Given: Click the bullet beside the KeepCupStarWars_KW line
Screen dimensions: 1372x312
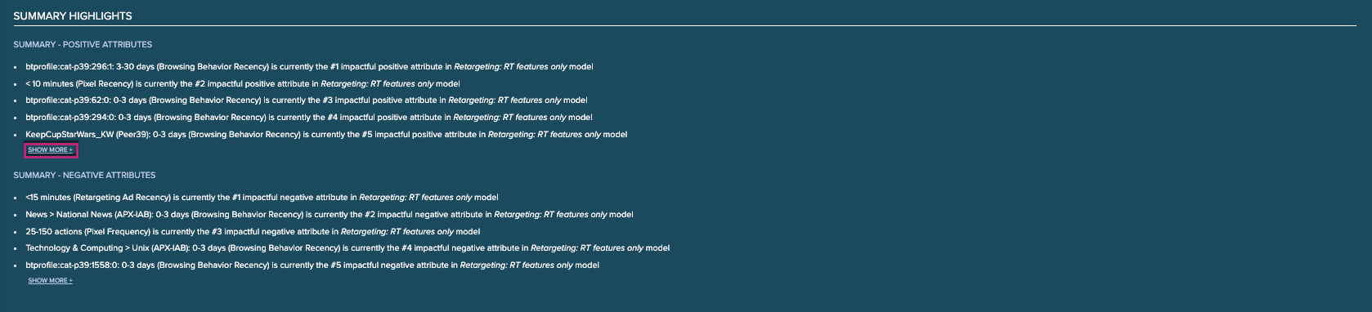Looking at the screenshot, I should (16, 135).
